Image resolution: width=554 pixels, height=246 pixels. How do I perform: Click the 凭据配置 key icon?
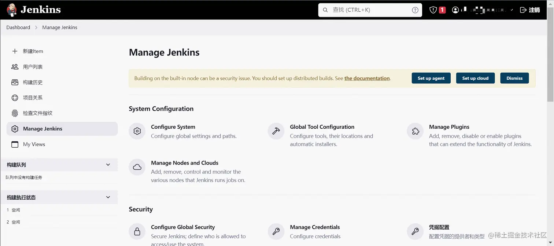tap(415, 231)
